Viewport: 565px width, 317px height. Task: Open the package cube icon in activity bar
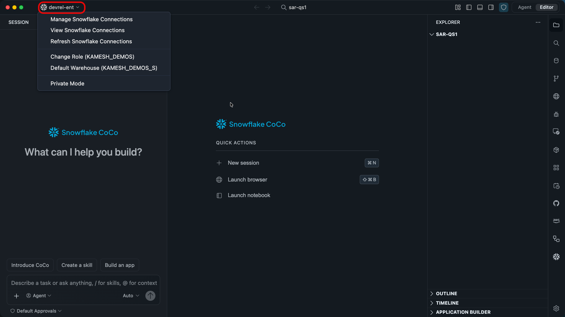coord(556,150)
